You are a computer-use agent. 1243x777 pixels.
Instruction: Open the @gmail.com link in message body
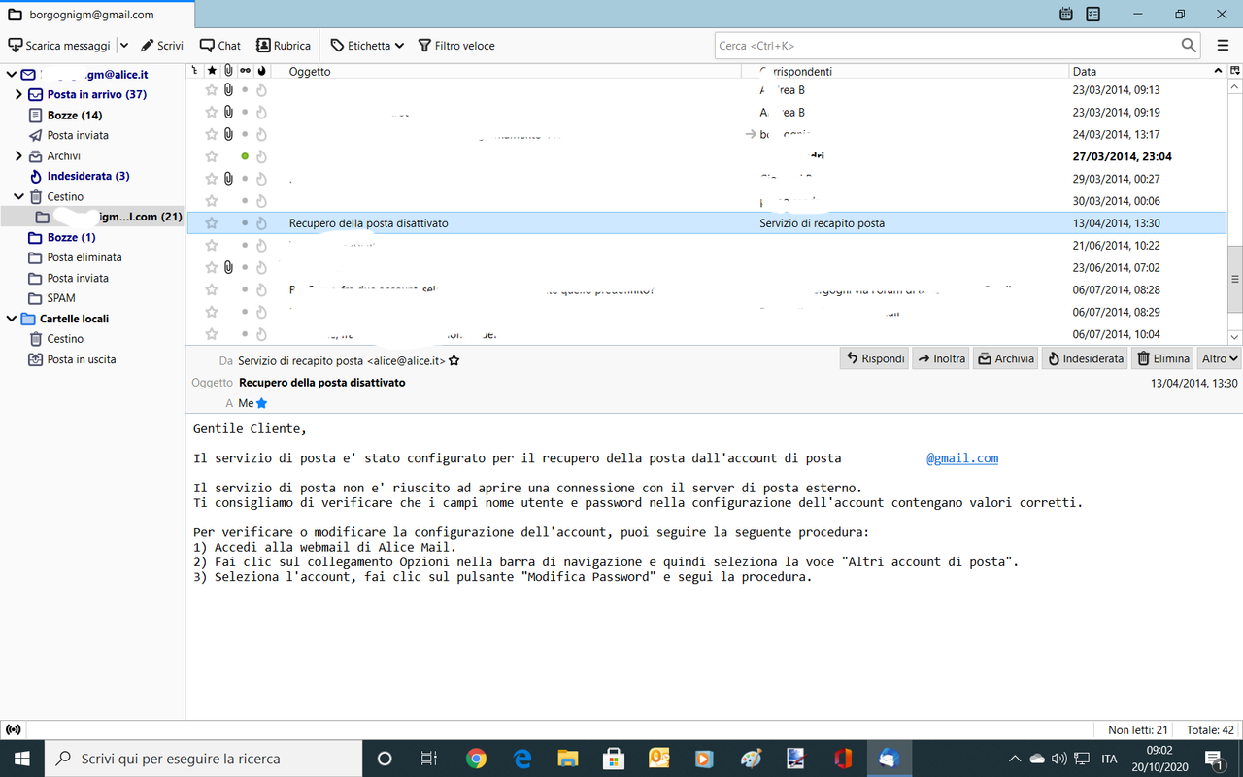tap(961, 458)
